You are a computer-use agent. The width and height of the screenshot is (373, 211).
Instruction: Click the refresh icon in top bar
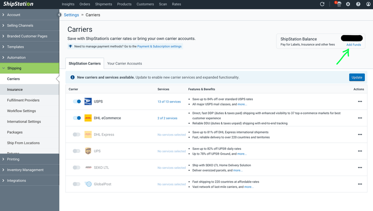(x=322, y=4)
